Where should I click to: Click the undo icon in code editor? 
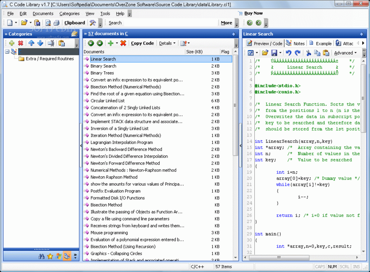[x=288, y=53]
